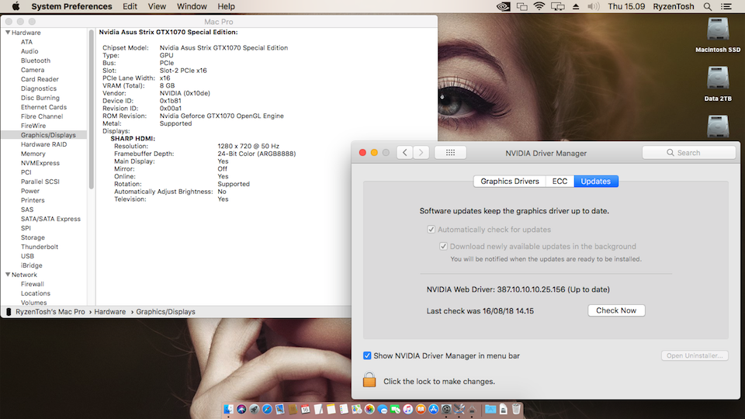
Task: Collapse the Hardware section in sidebar
Action: [8, 33]
